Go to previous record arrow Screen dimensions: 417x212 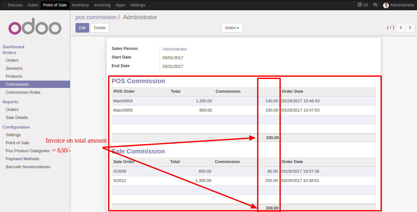(401, 28)
